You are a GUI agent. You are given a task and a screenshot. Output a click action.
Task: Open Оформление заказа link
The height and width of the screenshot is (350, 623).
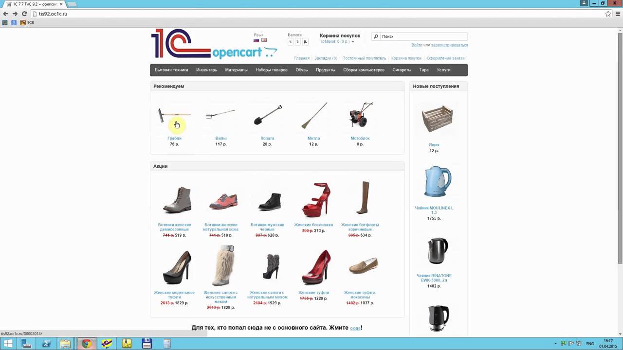click(445, 58)
